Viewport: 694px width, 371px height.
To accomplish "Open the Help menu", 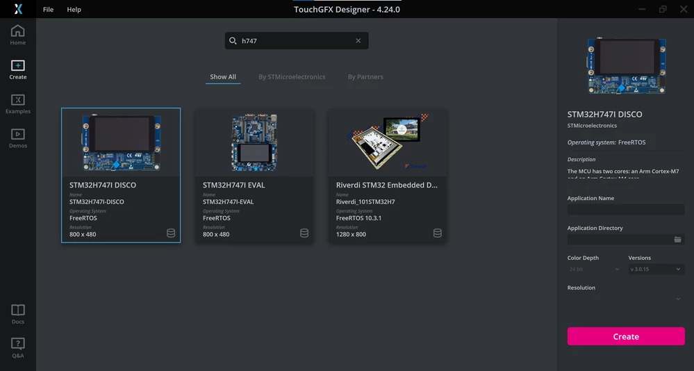I will pyautogui.click(x=74, y=9).
